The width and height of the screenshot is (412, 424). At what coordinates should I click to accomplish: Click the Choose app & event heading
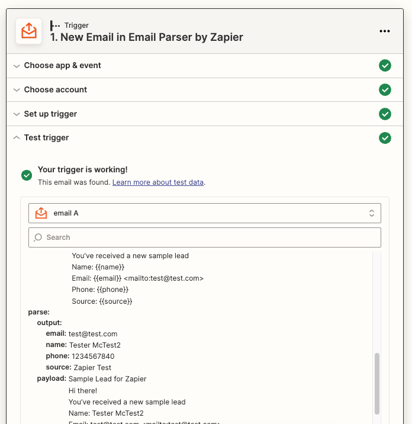62,66
